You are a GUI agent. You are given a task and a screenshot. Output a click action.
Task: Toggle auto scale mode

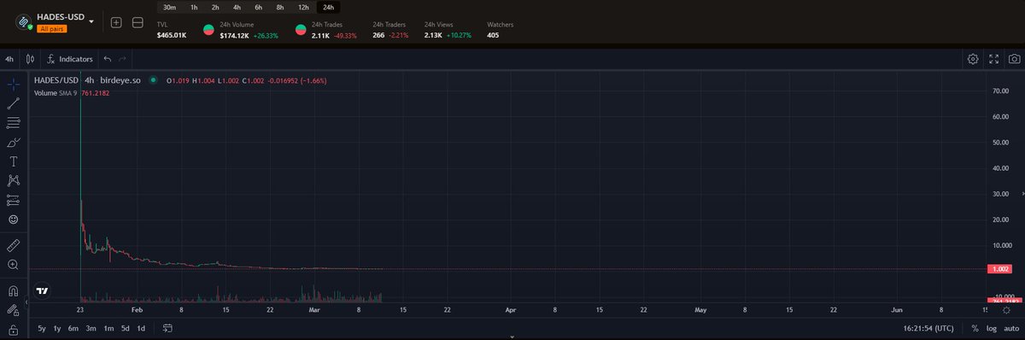(x=1010, y=328)
